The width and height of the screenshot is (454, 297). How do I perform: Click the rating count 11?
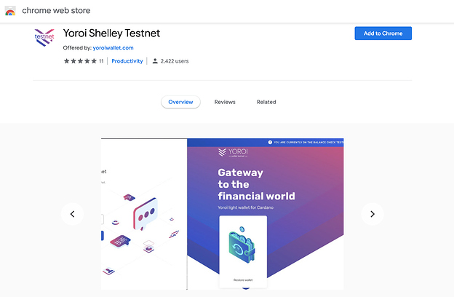101,61
